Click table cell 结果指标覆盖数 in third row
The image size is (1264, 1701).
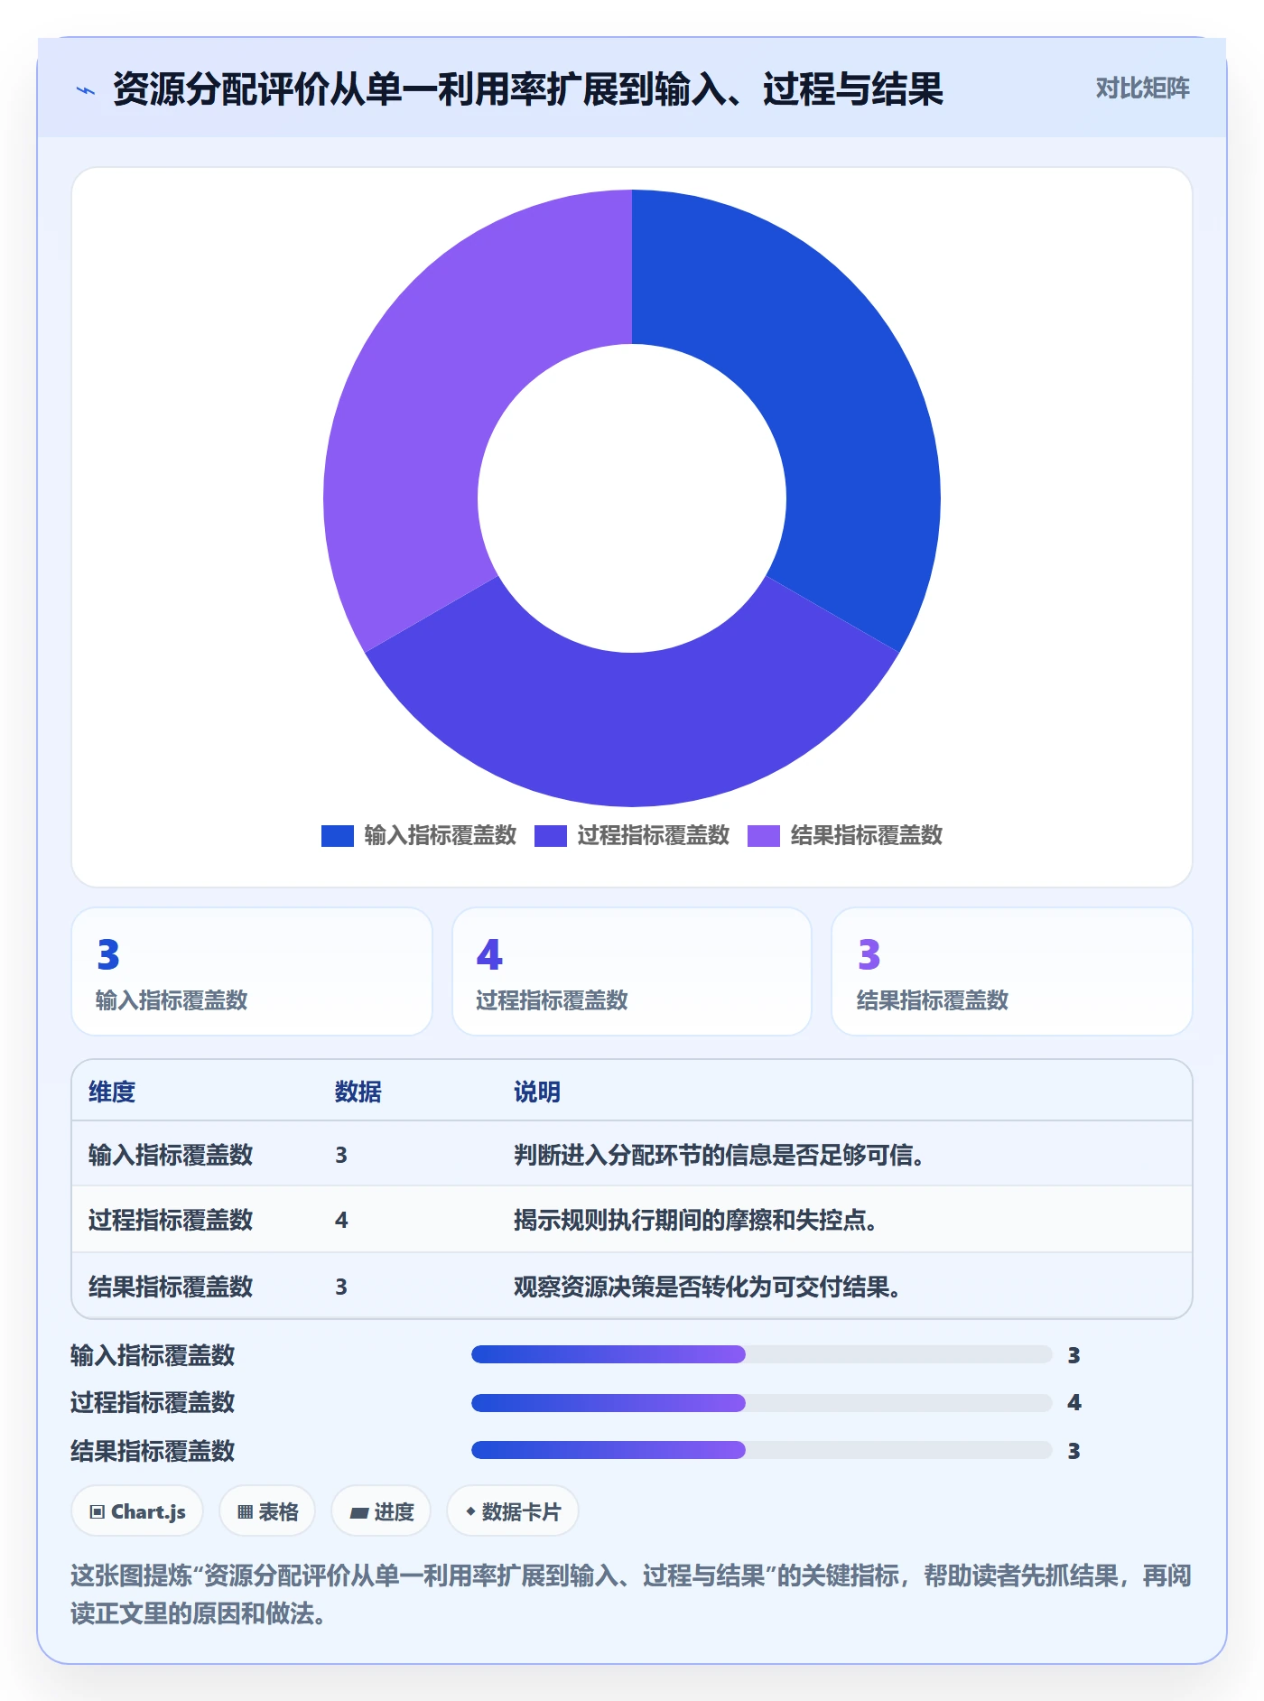tap(171, 1287)
